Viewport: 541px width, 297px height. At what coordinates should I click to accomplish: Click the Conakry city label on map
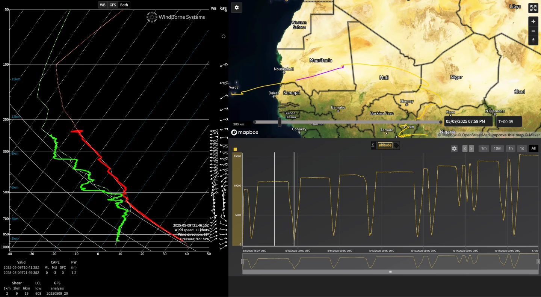(299, 129)
